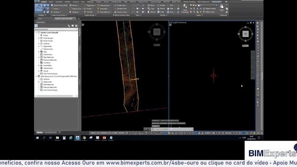Click the Toolspace button in ribbon
This screenshot has height=167, width=297.
coord(39,8)
